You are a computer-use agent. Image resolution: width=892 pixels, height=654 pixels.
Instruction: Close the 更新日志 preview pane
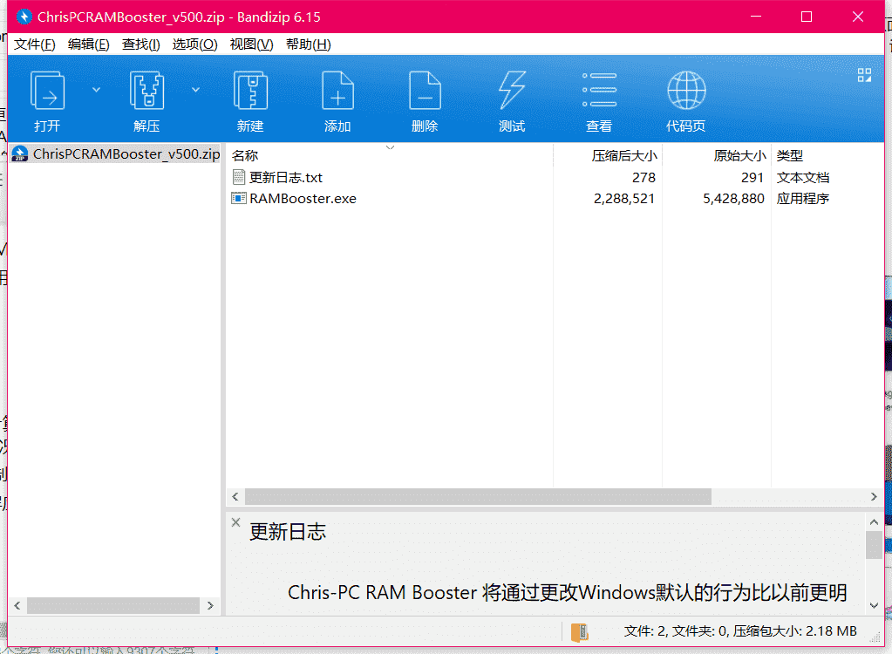(236, 522)
